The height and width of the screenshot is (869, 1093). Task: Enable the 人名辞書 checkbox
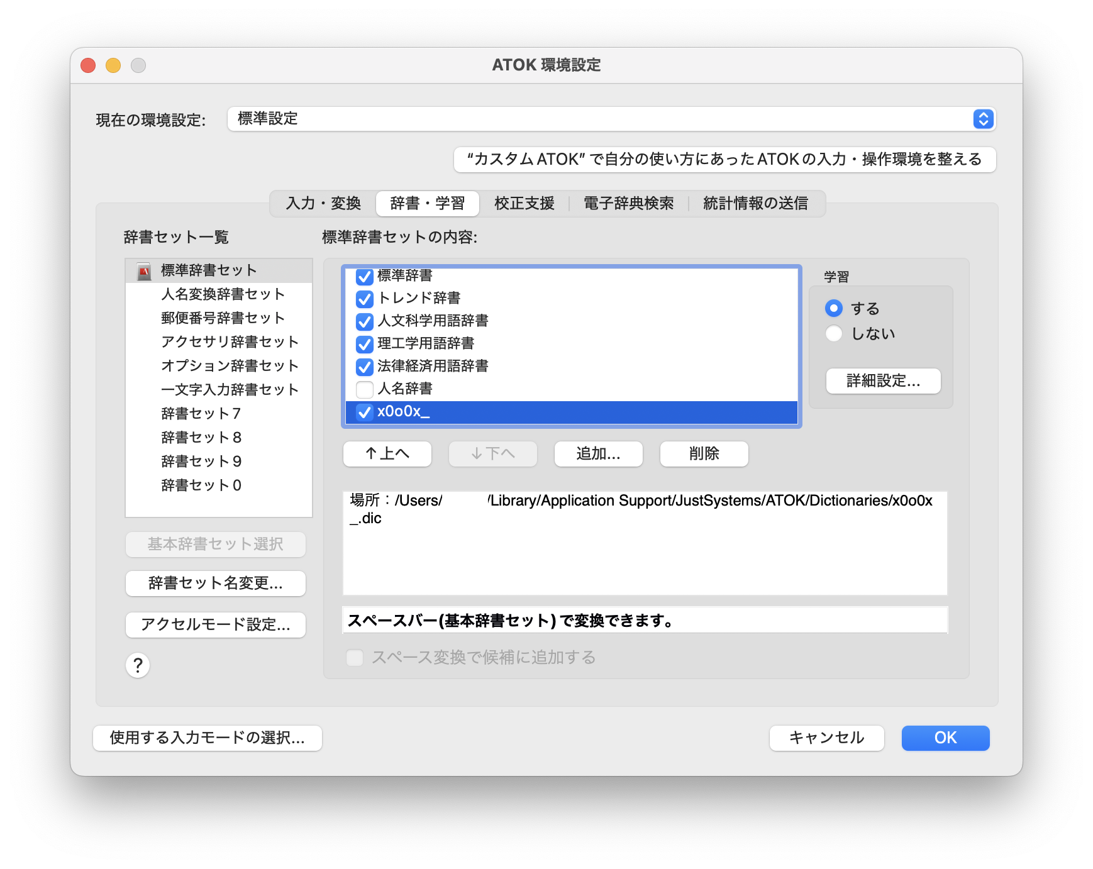point(364,389)
